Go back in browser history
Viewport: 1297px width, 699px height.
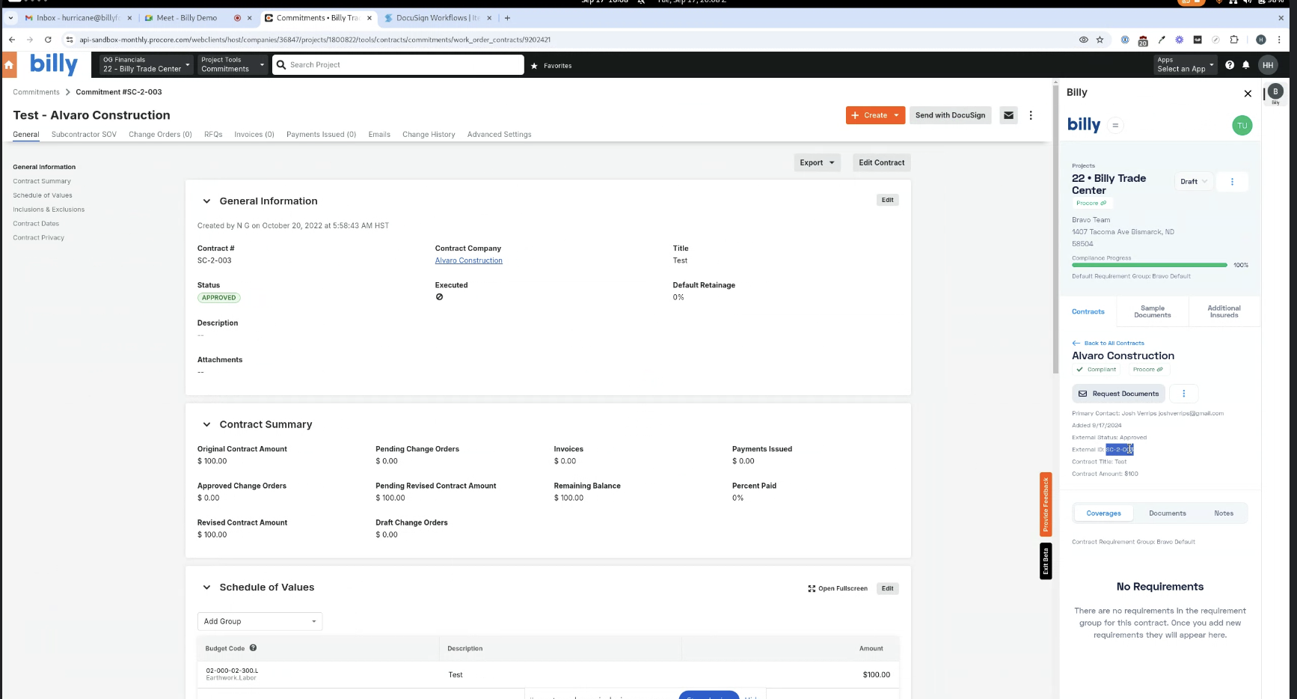[x=12, y=40]
